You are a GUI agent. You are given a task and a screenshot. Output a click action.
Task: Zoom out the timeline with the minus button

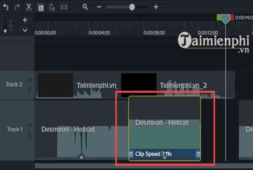(x=99, y=7)
